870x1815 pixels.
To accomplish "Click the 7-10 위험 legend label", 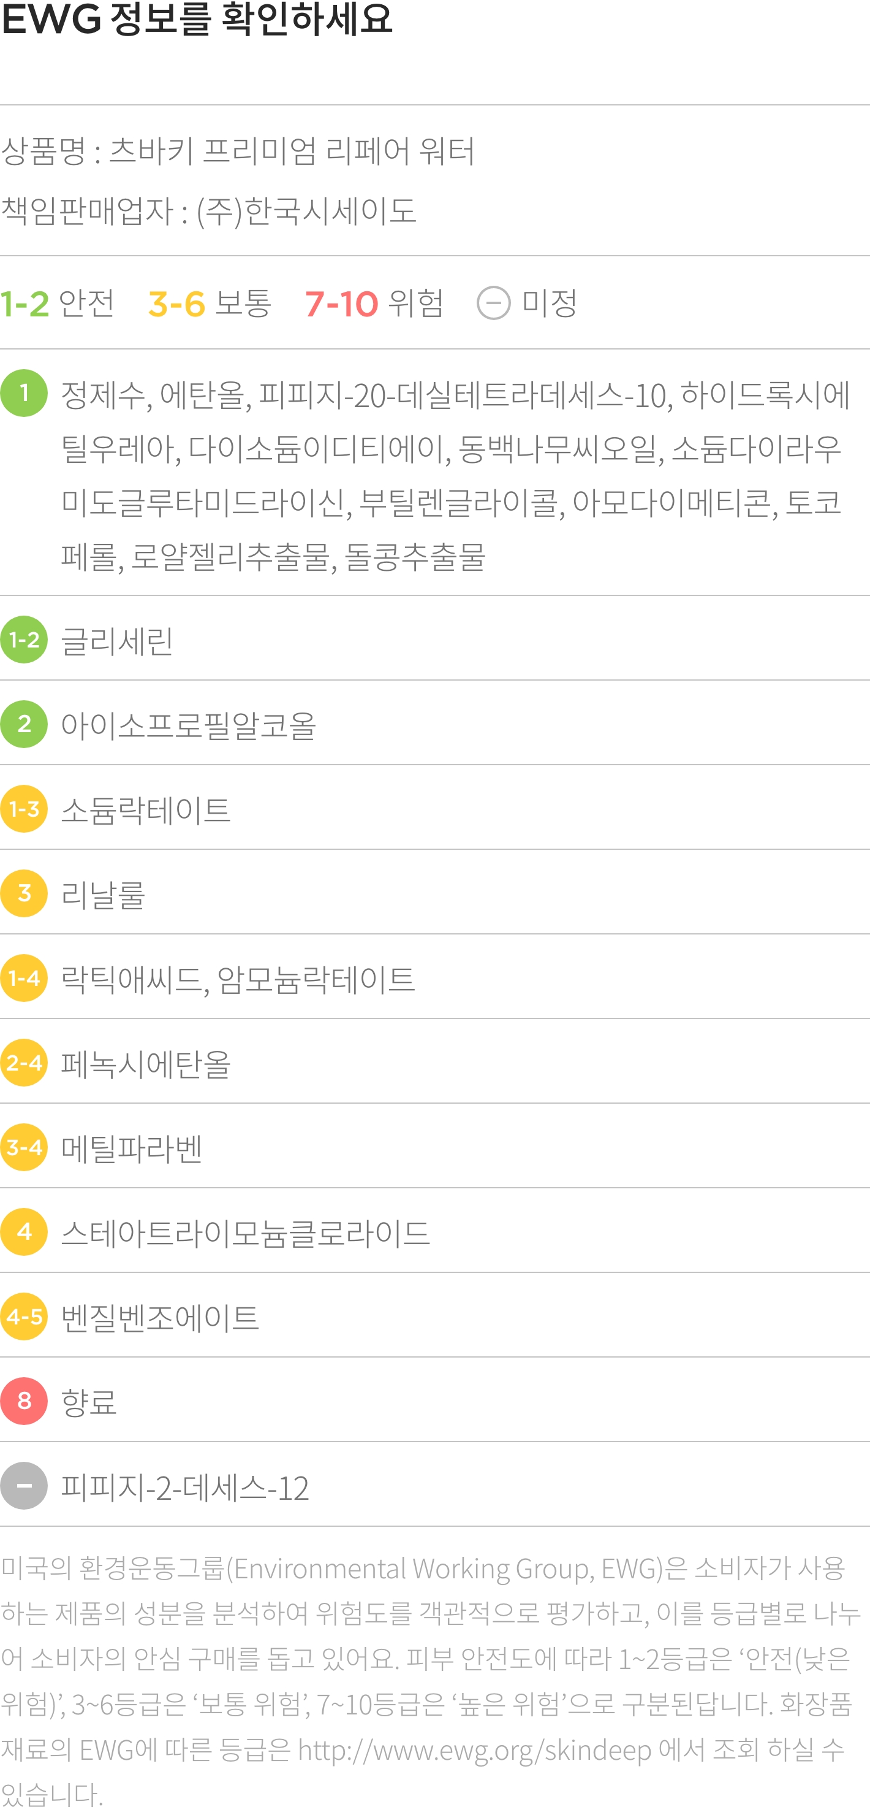I will (374, 304).
